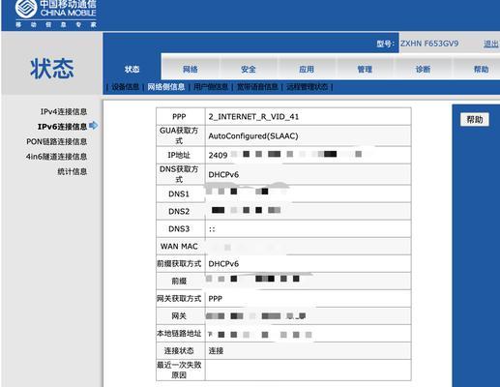Show IPv4连接信息 in the sidebar

pos(64,111)
